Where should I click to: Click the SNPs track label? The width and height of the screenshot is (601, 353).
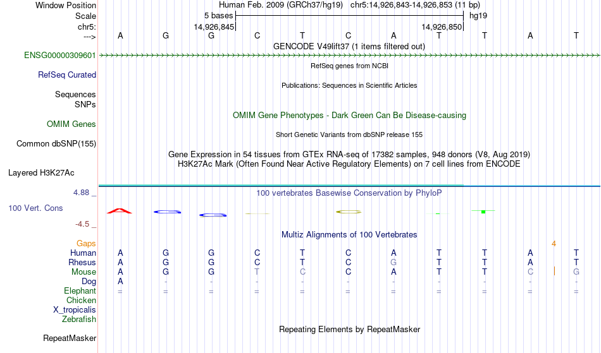(85, 104)
